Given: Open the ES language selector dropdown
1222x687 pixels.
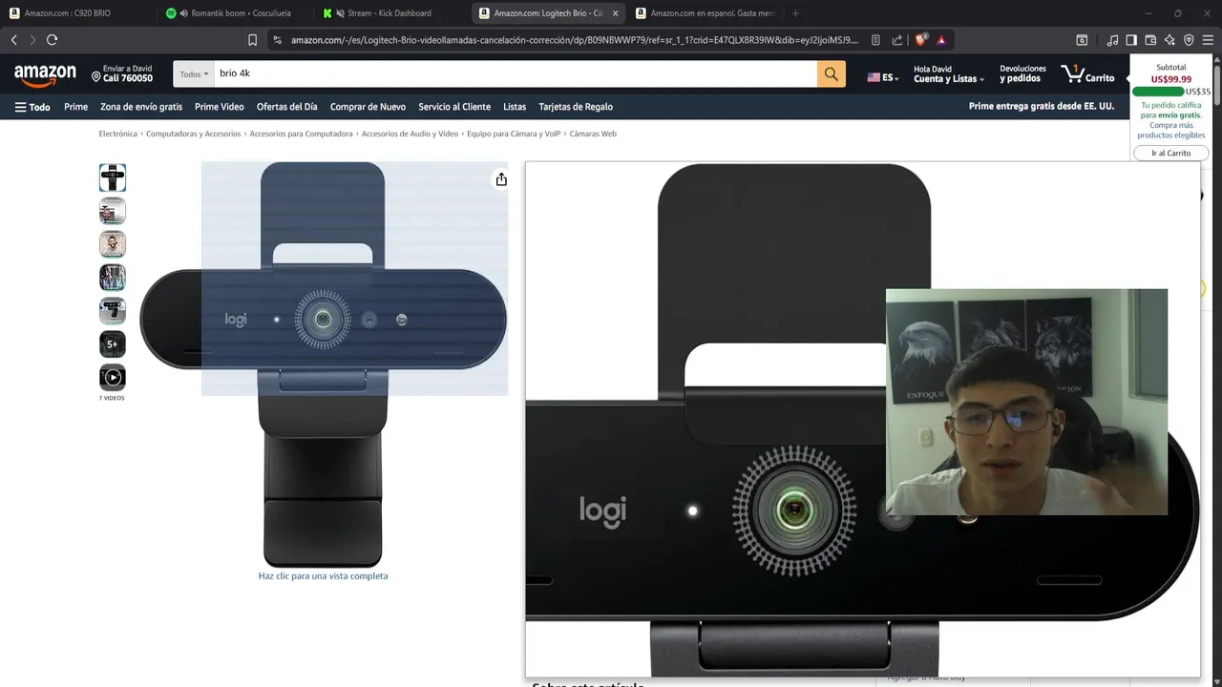Looking at the screenshot, I should [883, 77].
